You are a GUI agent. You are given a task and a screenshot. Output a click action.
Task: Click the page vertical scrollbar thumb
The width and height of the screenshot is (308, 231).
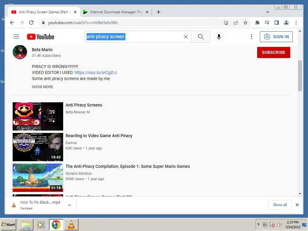tap(300, 76)
